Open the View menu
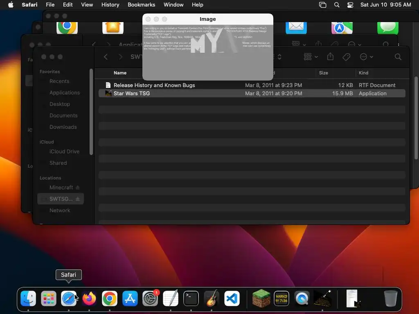The image size is (419, 314). click(87, 5)
